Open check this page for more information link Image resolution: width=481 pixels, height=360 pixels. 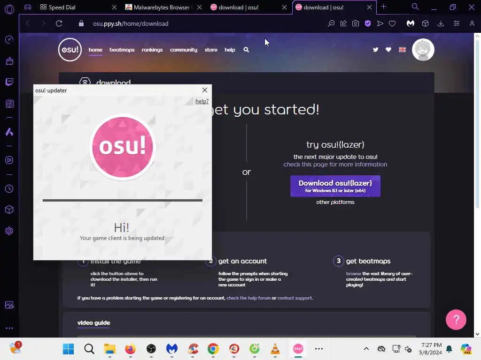[335, 165]
